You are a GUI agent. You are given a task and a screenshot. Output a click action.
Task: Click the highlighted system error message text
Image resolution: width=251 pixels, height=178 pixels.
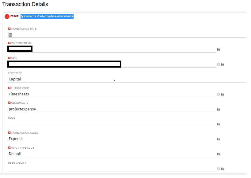click(x=47, y=16)
